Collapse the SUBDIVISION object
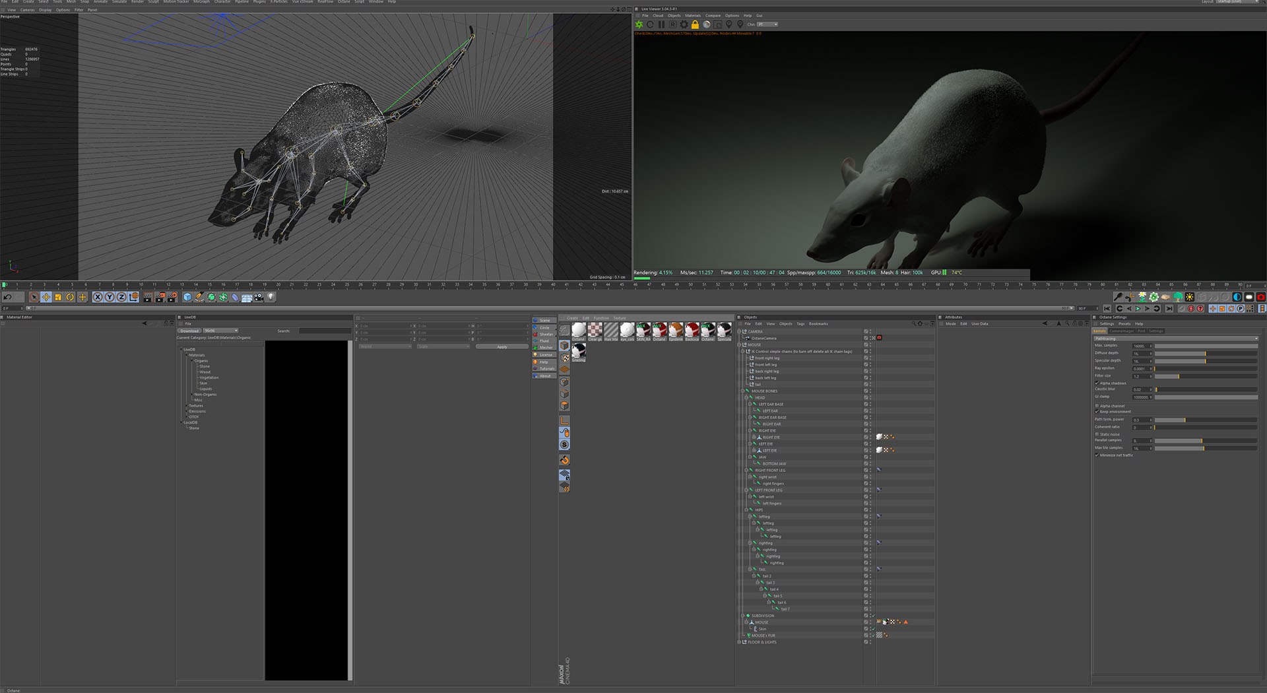1267x693 pixels. tap(742, 615)
